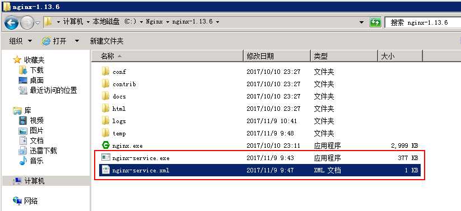The width and height of the screenshot is (461, 211).
Task: Open the address bar history dropdown arrow
Action: pos(362,22)
